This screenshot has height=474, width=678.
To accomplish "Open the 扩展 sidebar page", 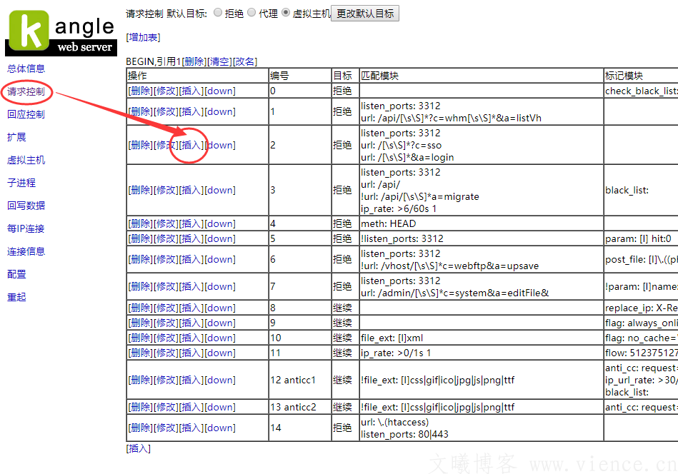I will [x=16, y=136].
